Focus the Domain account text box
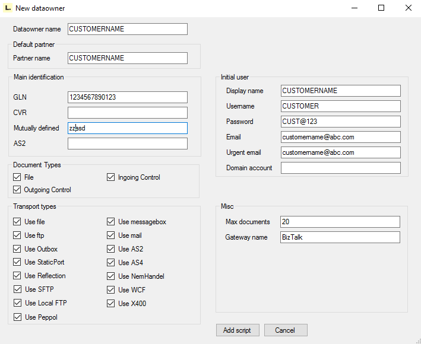The height and width of the screenshot is (344, 421). (340, 168)
